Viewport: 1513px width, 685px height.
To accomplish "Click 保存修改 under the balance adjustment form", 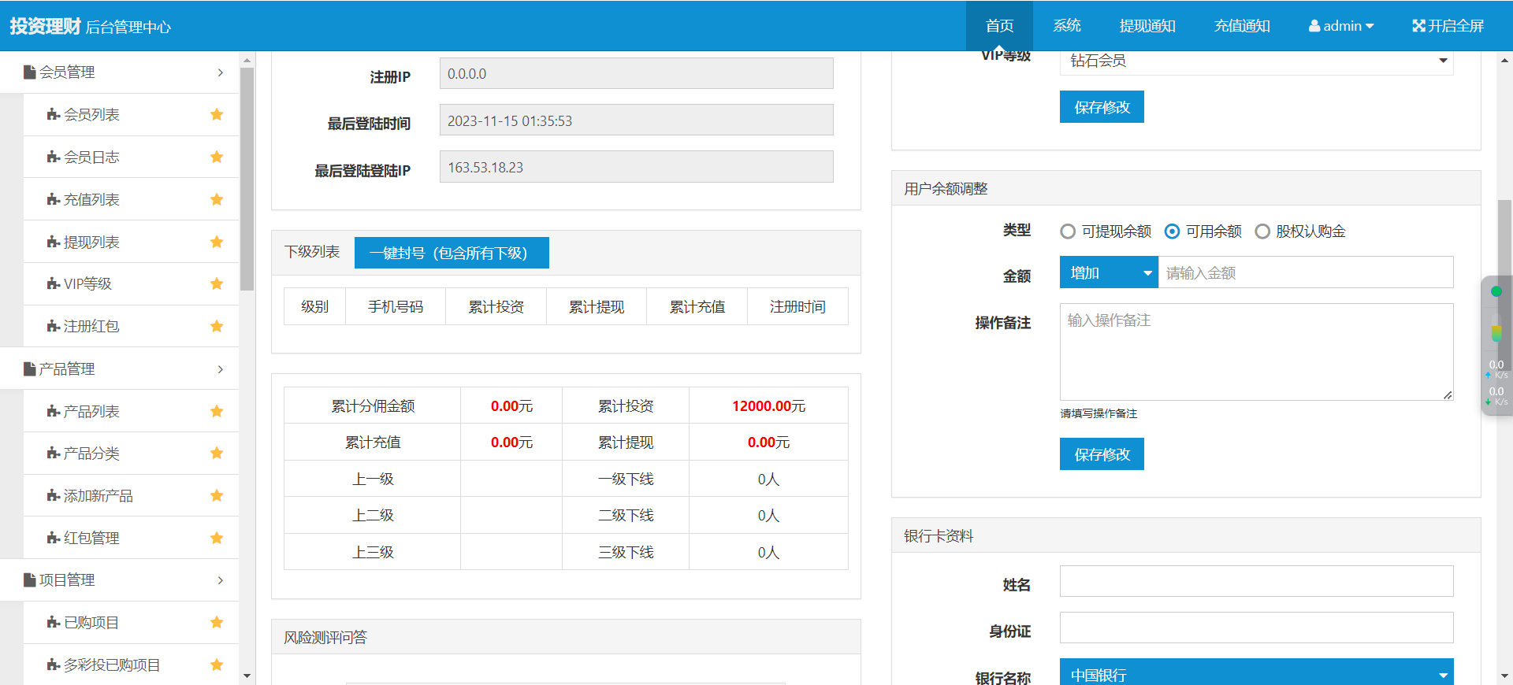I will click(x=1101, y=454).
